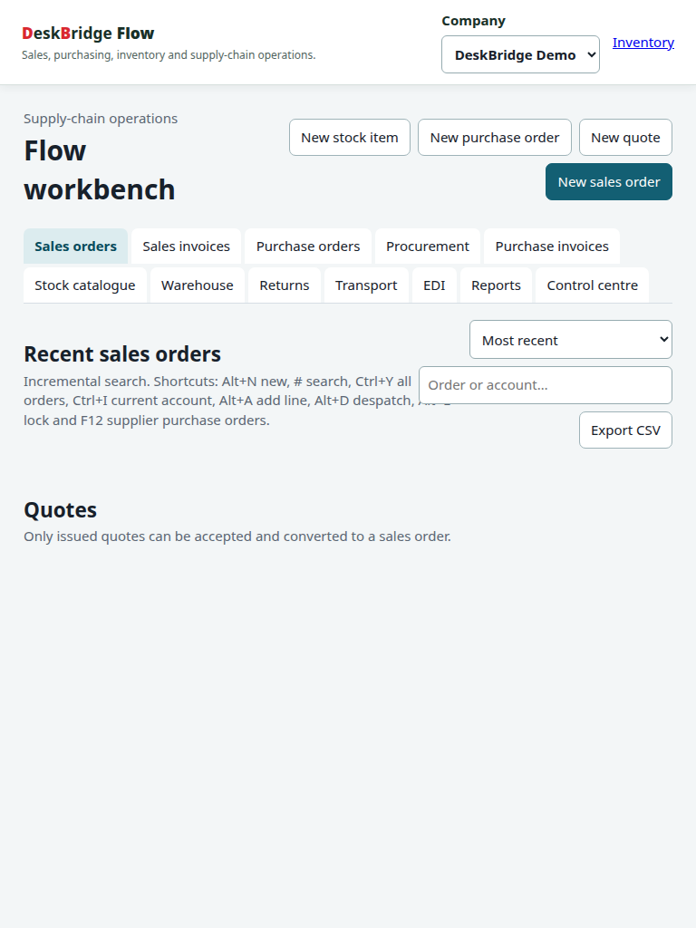Click the New quote button
Image resolution: width=696 pixels, height=928 pixels.
point(625,138)
